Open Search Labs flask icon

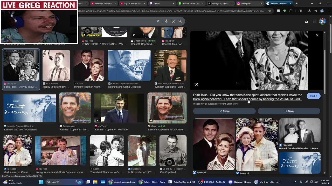307,21
